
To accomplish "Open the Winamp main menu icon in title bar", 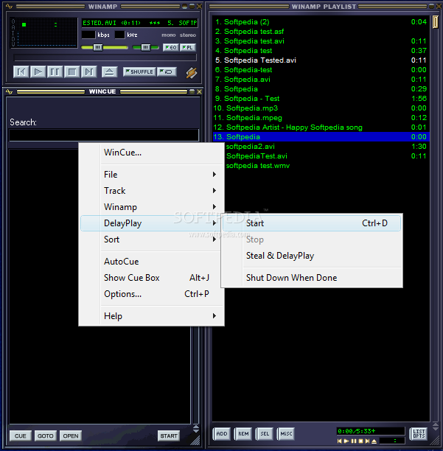I will click(x=9, y=6).
